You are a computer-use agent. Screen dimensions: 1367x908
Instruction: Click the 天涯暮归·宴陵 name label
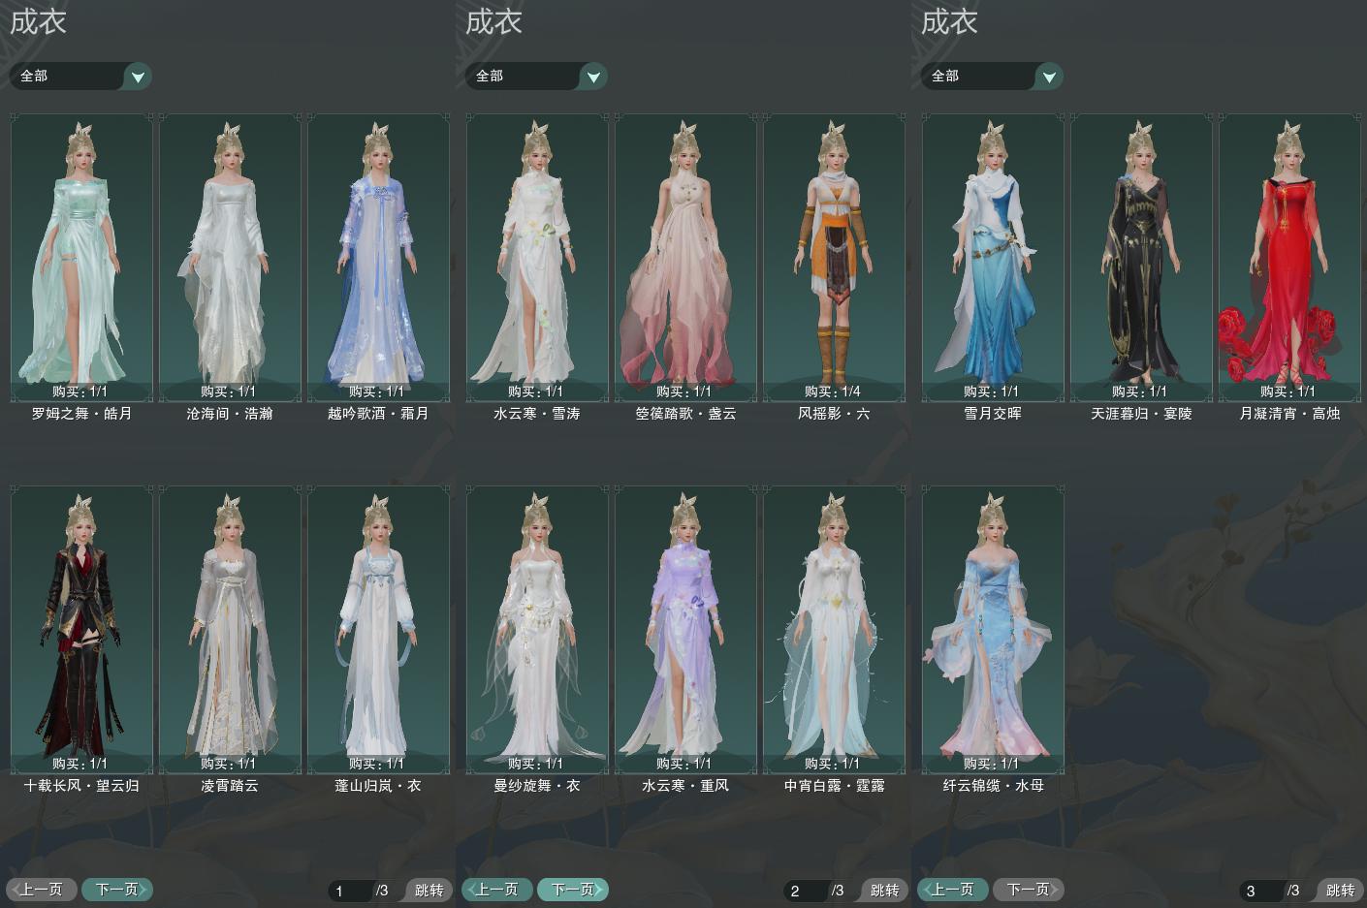[x=1141, y=414]
